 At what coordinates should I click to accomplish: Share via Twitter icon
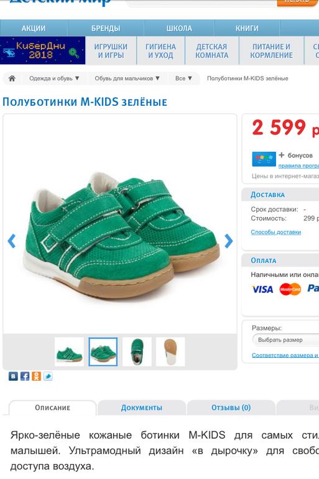click(x=48, y=376)
